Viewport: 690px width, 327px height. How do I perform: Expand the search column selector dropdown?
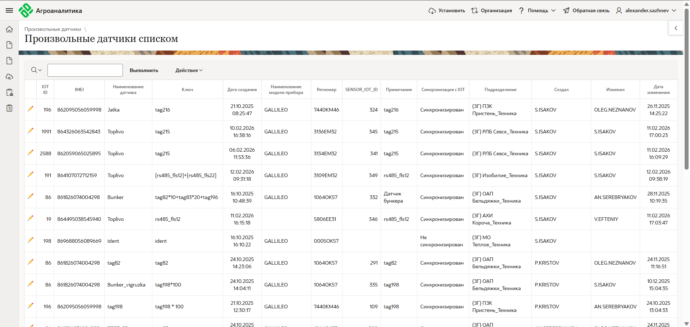tap(36, 70)
